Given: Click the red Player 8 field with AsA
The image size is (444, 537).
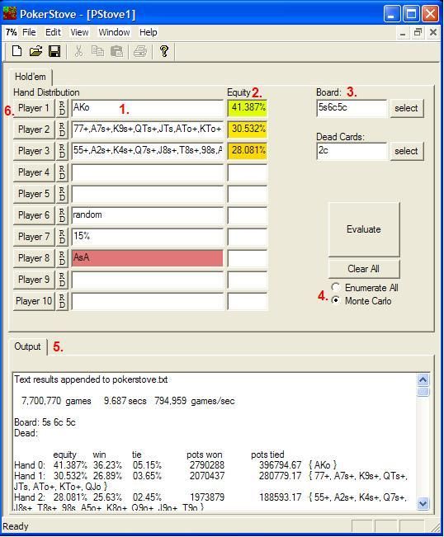Looking at the screenshot, I should tap(148, 258).
